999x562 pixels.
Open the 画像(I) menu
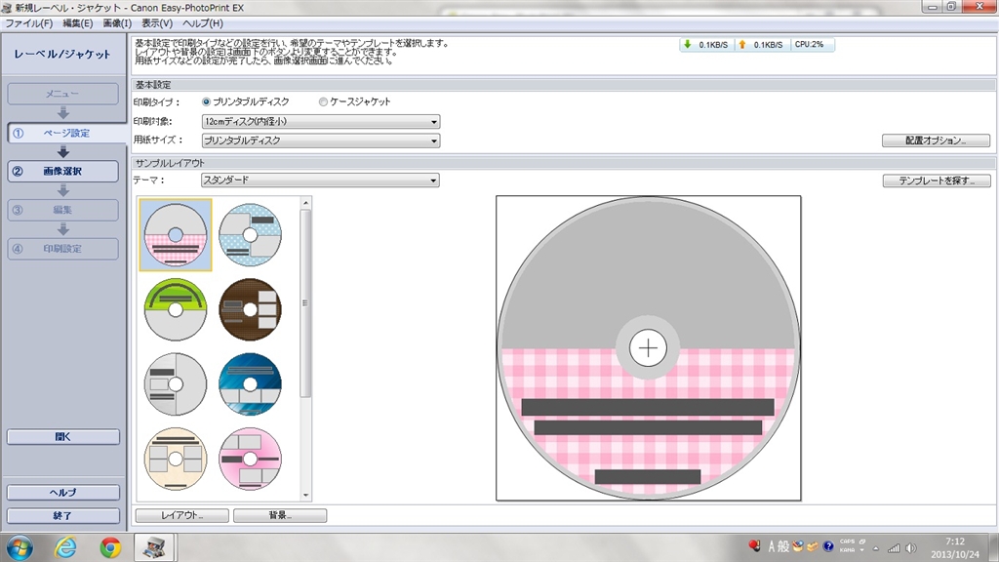pyautogui.click(x=118, y=22)
